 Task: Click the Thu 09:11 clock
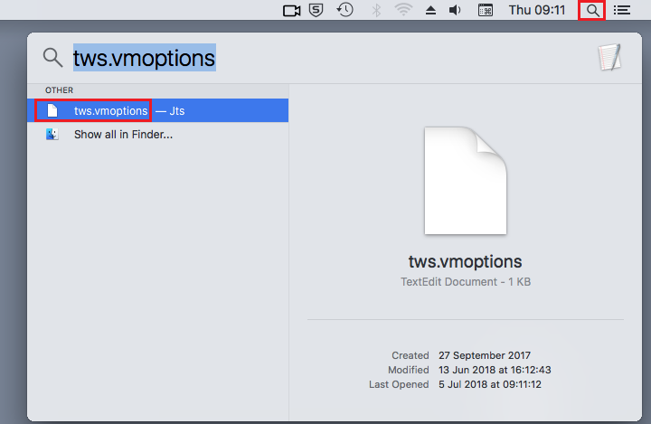(537, 10)
